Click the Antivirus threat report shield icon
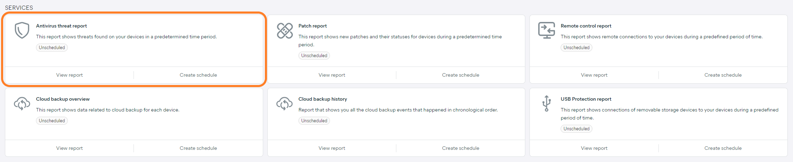The image size is (793, 162). [22, 30]
